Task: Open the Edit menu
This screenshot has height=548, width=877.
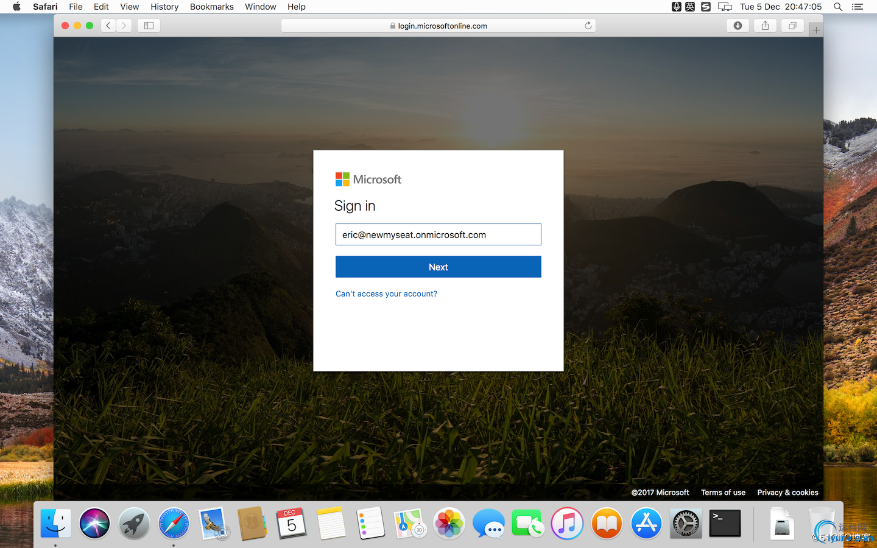Action: [x=101, y=7]
